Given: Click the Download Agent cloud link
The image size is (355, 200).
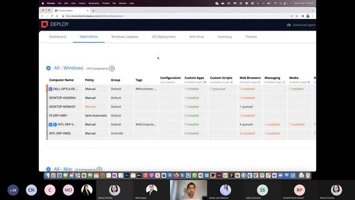Looking at the screenshot, I should pos(301,25).
